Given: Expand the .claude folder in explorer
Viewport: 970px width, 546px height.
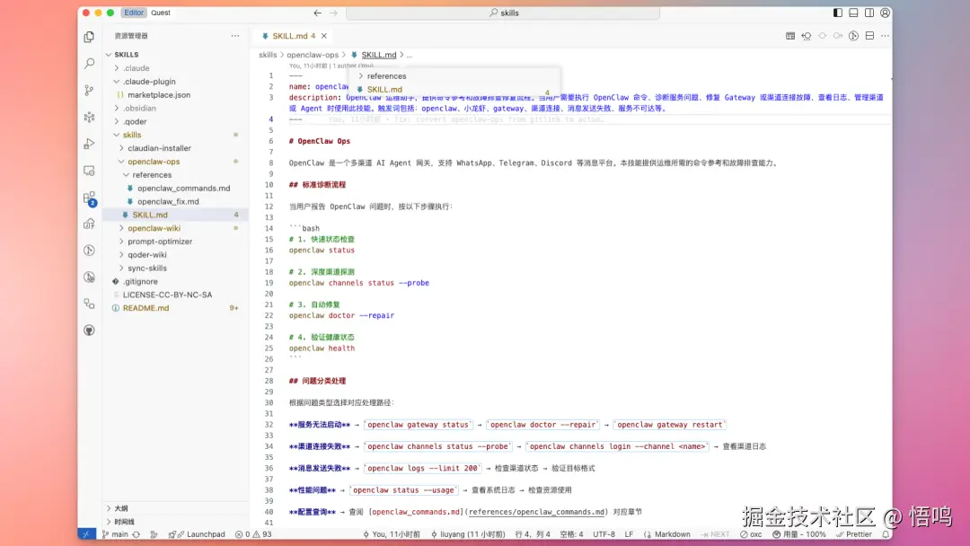Looking at the screenshot, I should point(137,68).
